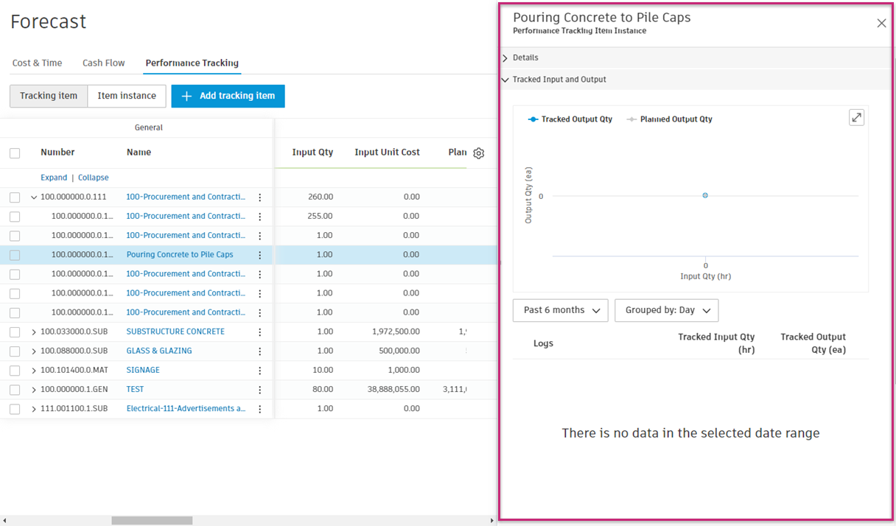Switch to the Cost & Time tab
The height and width of the screenshot is (526, 896).
tap(37, 63)
